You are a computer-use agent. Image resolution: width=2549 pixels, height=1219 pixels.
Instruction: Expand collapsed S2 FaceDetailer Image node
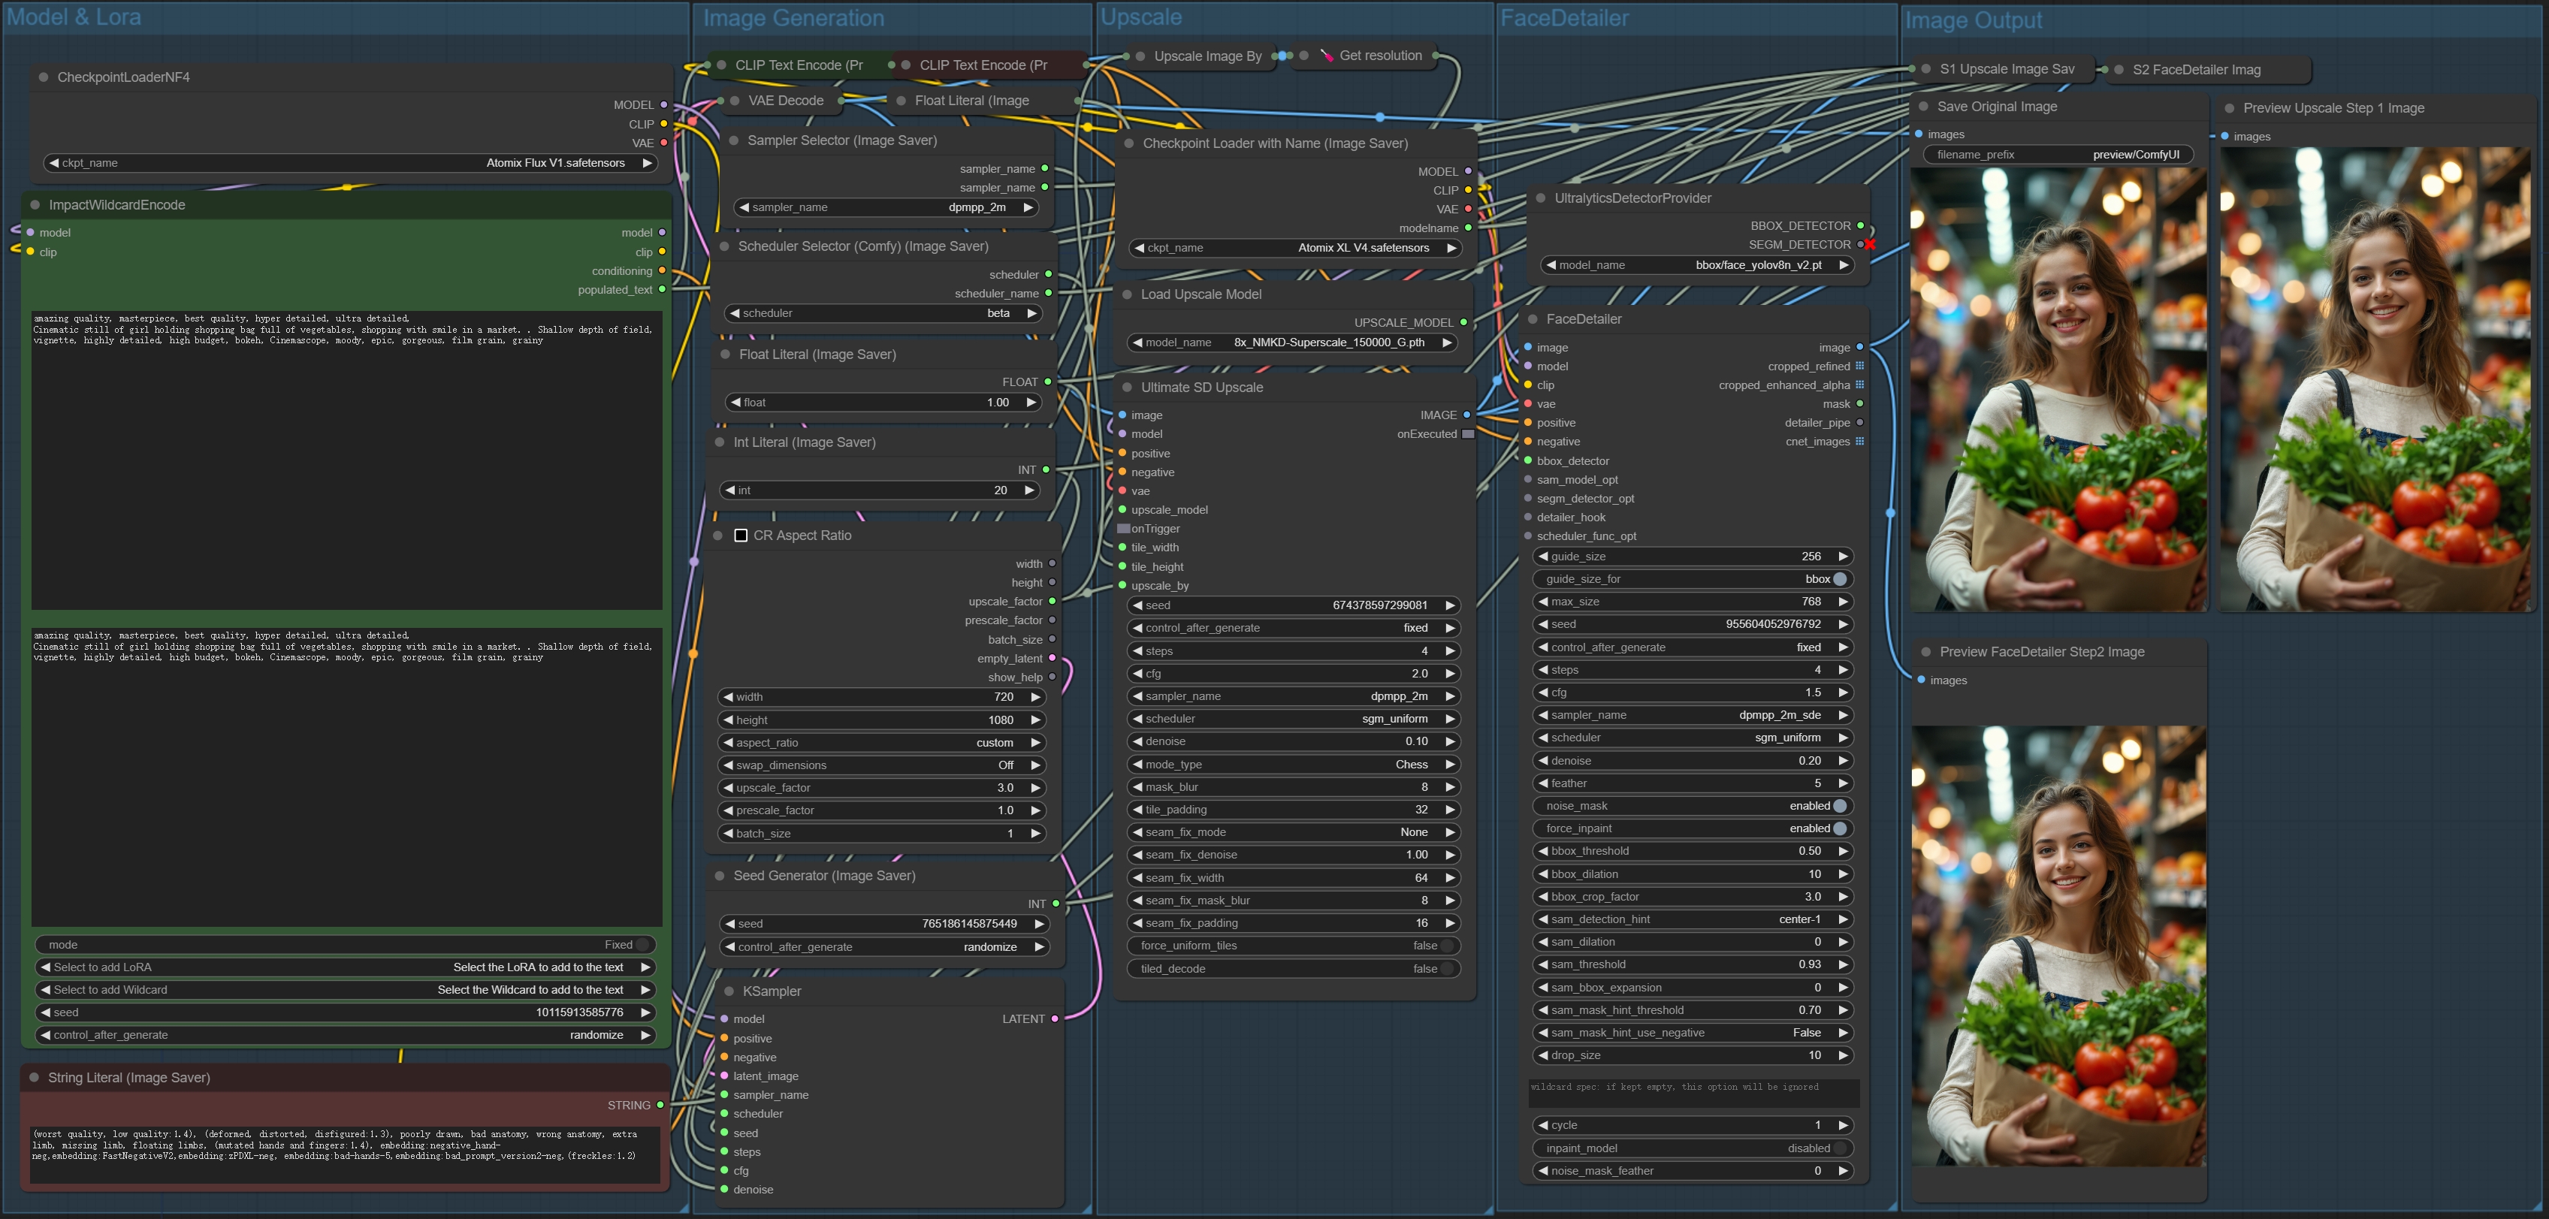tap(2119, 71)
